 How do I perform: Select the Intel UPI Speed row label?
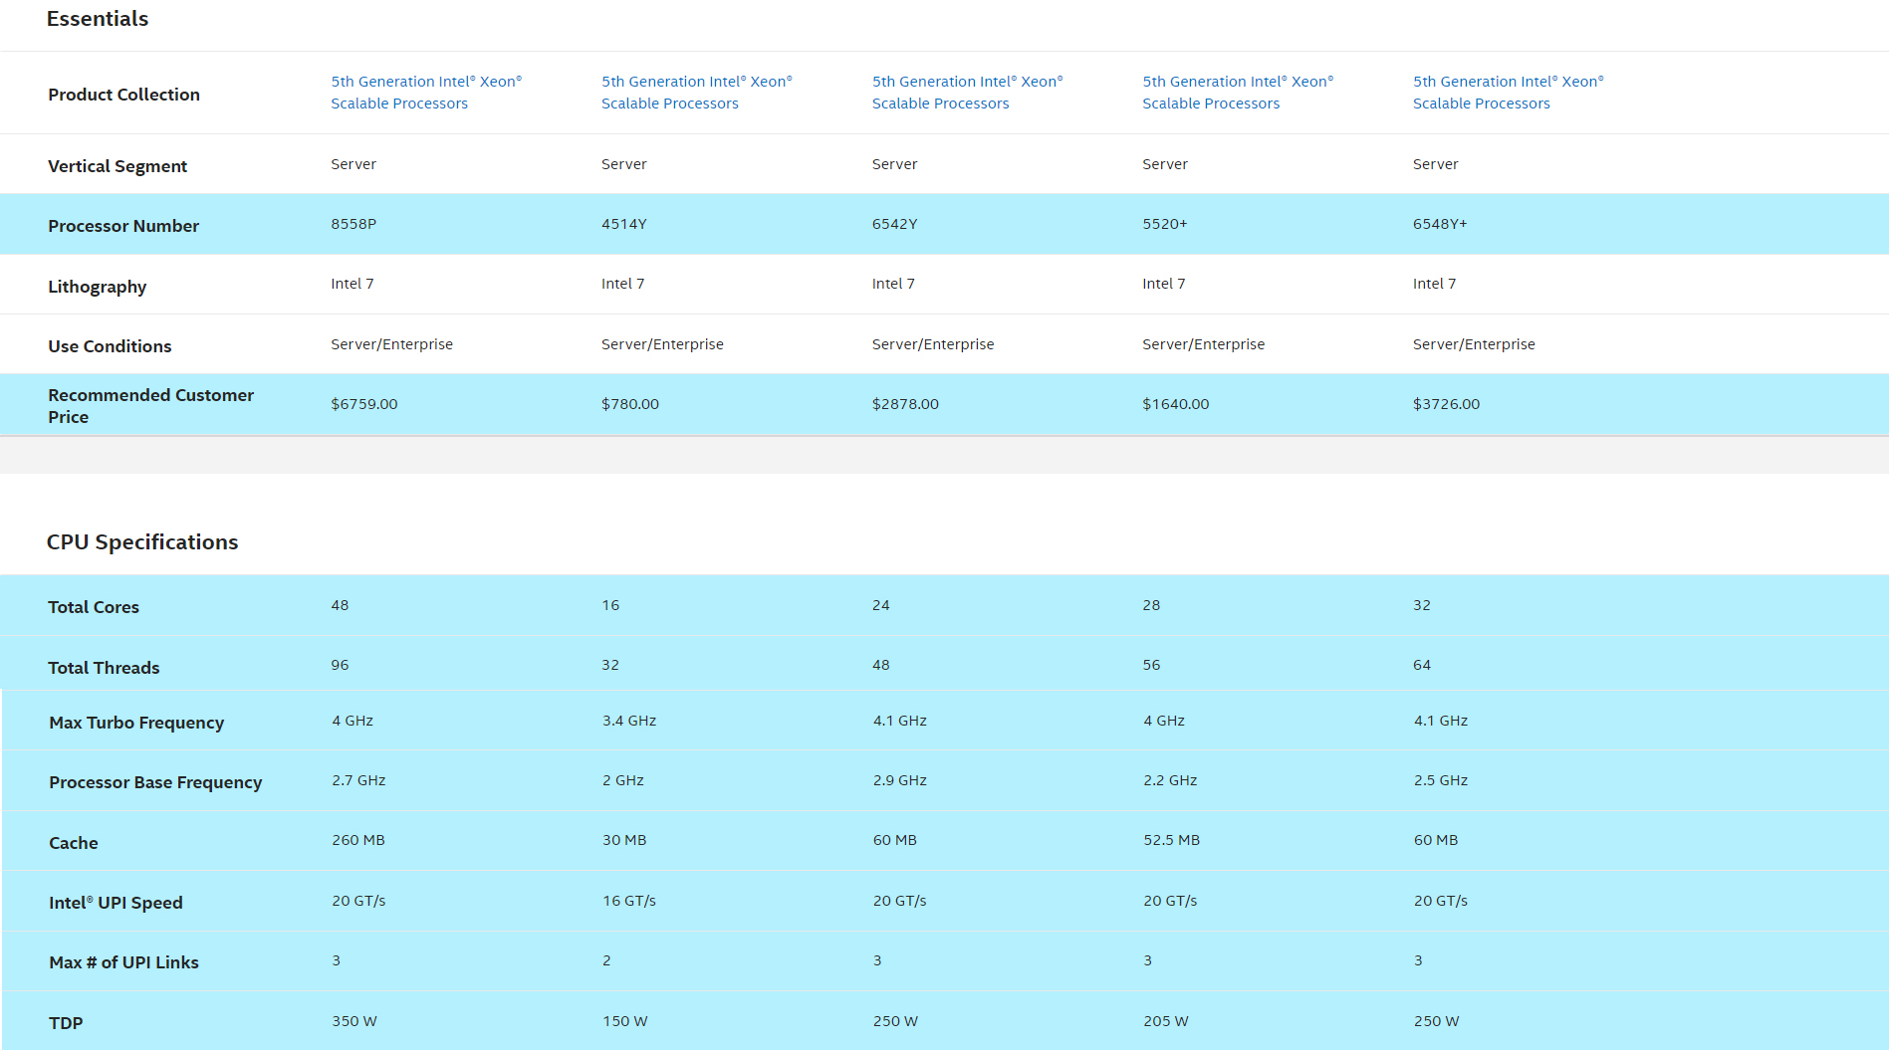116,903
